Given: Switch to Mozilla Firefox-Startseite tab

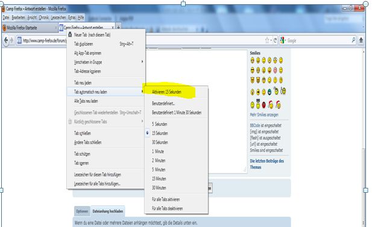Looking at the screenshot, I should click(x=30, y=28).
